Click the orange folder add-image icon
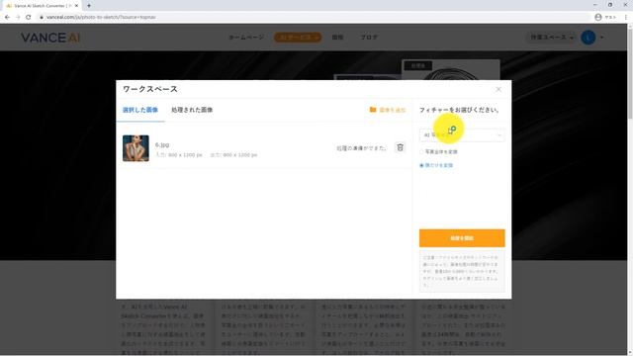The width and height of the screenshot is (633, 356). click(373, 110)
